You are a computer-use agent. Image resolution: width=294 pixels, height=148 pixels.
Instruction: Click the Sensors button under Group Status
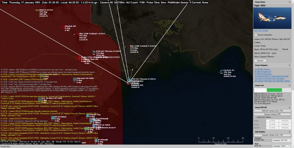click(x=260, y=61)
